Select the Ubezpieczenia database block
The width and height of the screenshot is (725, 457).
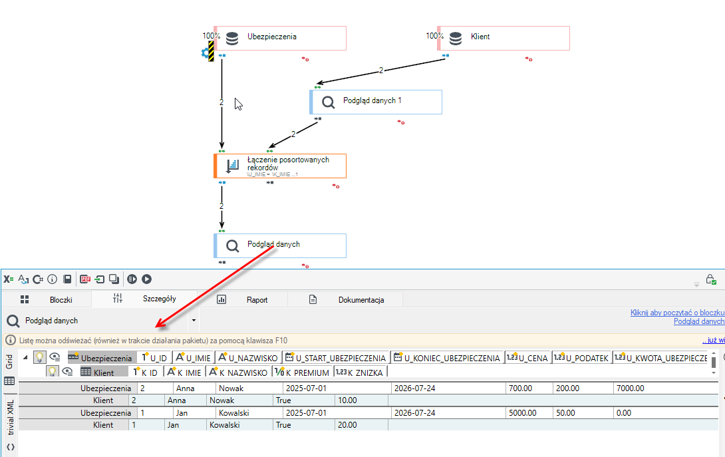[x=280, y=38]
